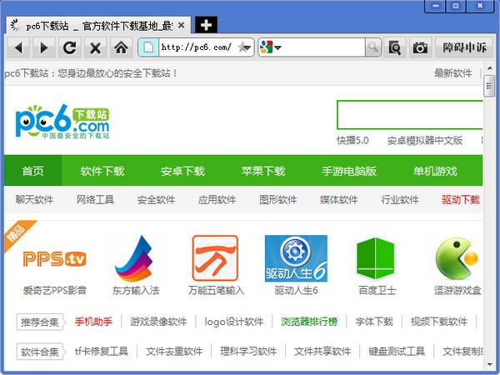Click the 逗游游戏盒 pac-man icon
The image size is (500, 375).
click(457, 258)
